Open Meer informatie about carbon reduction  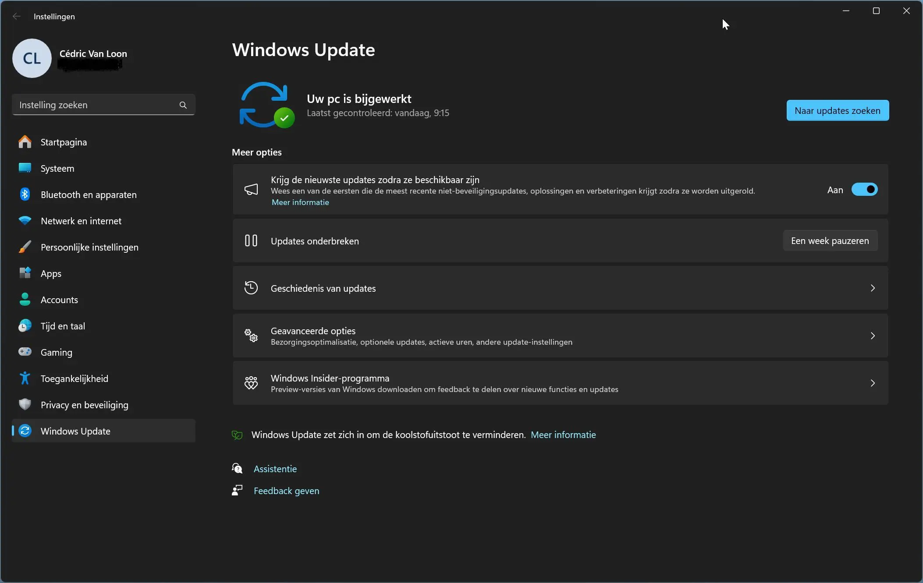(x=563, y=435)
